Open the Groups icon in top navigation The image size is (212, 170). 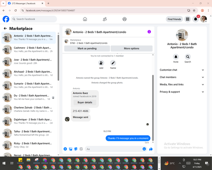(125, 19)
